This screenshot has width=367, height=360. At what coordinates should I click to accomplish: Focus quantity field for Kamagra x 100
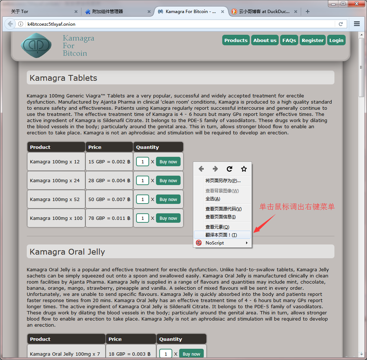pos(142,218)
